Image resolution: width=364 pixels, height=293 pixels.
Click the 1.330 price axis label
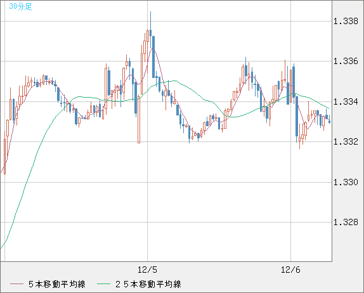pos(346,182)
